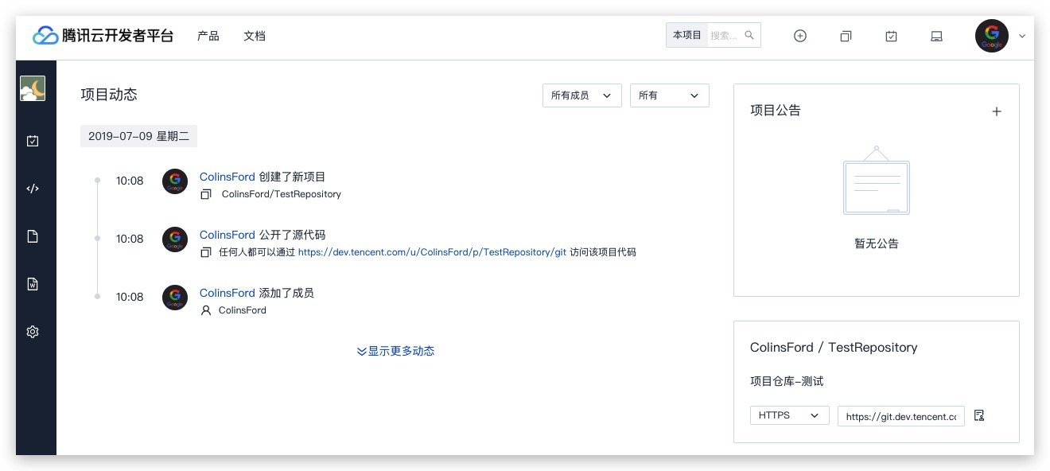Open the 产品 menu
1050x471 pixels.
pos(208,36)
